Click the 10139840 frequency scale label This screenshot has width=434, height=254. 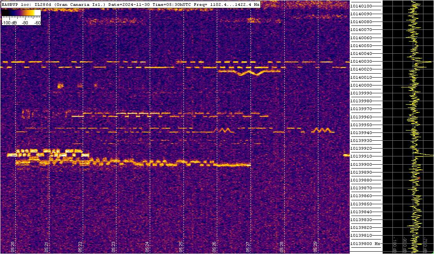pyautogui.click(x=361, y=212)
